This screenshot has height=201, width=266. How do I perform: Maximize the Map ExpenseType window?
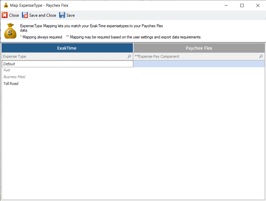pyautogui.click(x=242, y=5)
